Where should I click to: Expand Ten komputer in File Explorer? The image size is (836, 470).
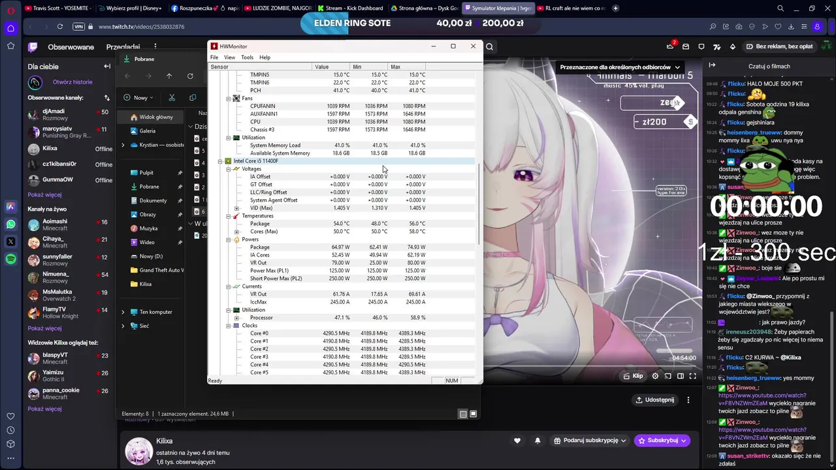click(x=123, y=312)
